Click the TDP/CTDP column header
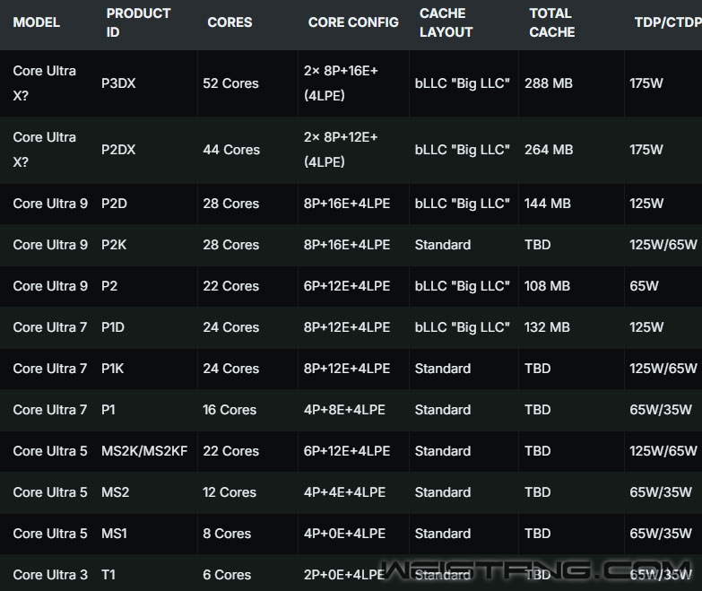Viewport: 702px width, 591px height. click(x=667, y=22)
